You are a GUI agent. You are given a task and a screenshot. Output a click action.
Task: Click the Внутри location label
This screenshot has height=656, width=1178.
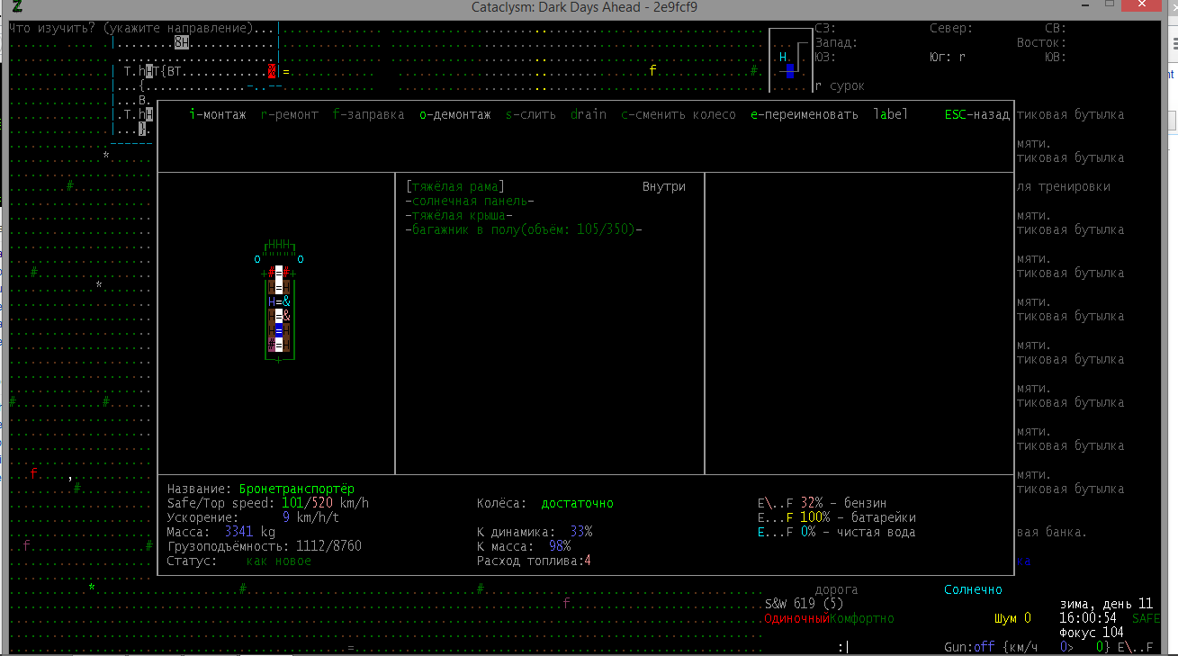pos(664,187)
